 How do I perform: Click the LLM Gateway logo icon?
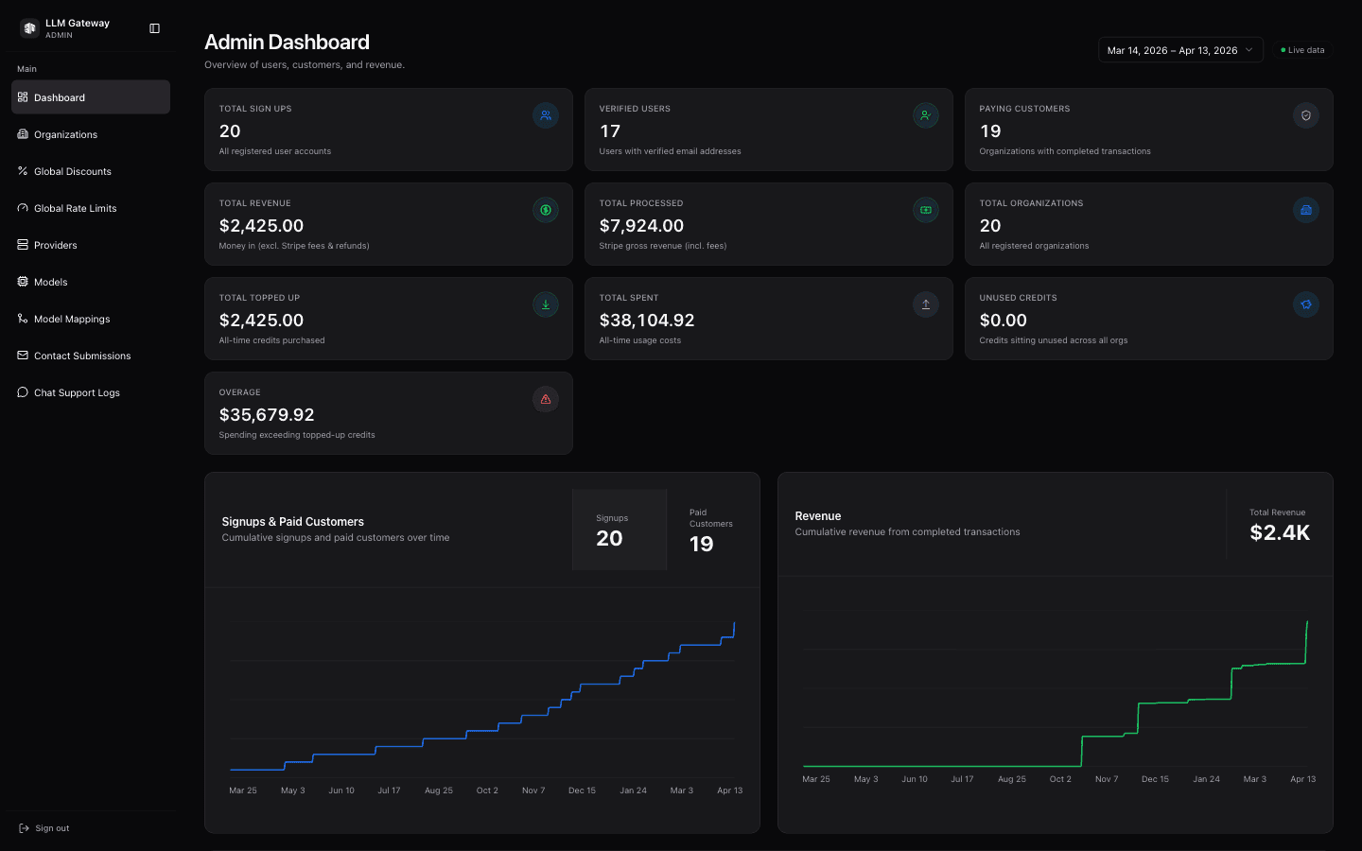coord(29,27)
